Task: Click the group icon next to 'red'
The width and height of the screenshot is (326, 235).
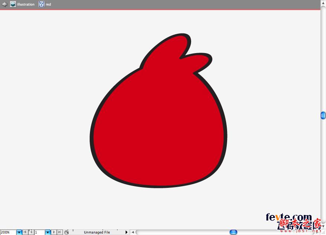Action: click(x=42, y=4)
